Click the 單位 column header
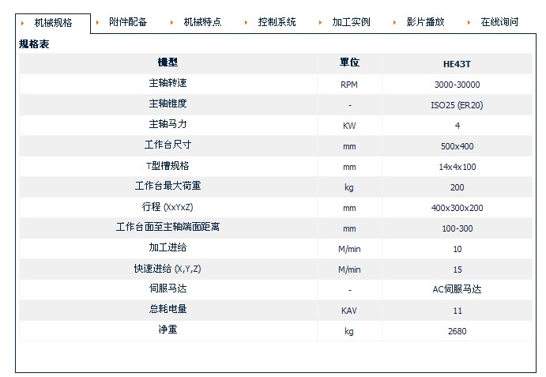The image size is (546, 377). point(349,62)
